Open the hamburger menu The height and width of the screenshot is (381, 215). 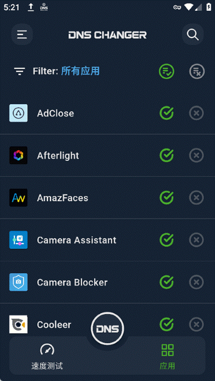[22, 34]
